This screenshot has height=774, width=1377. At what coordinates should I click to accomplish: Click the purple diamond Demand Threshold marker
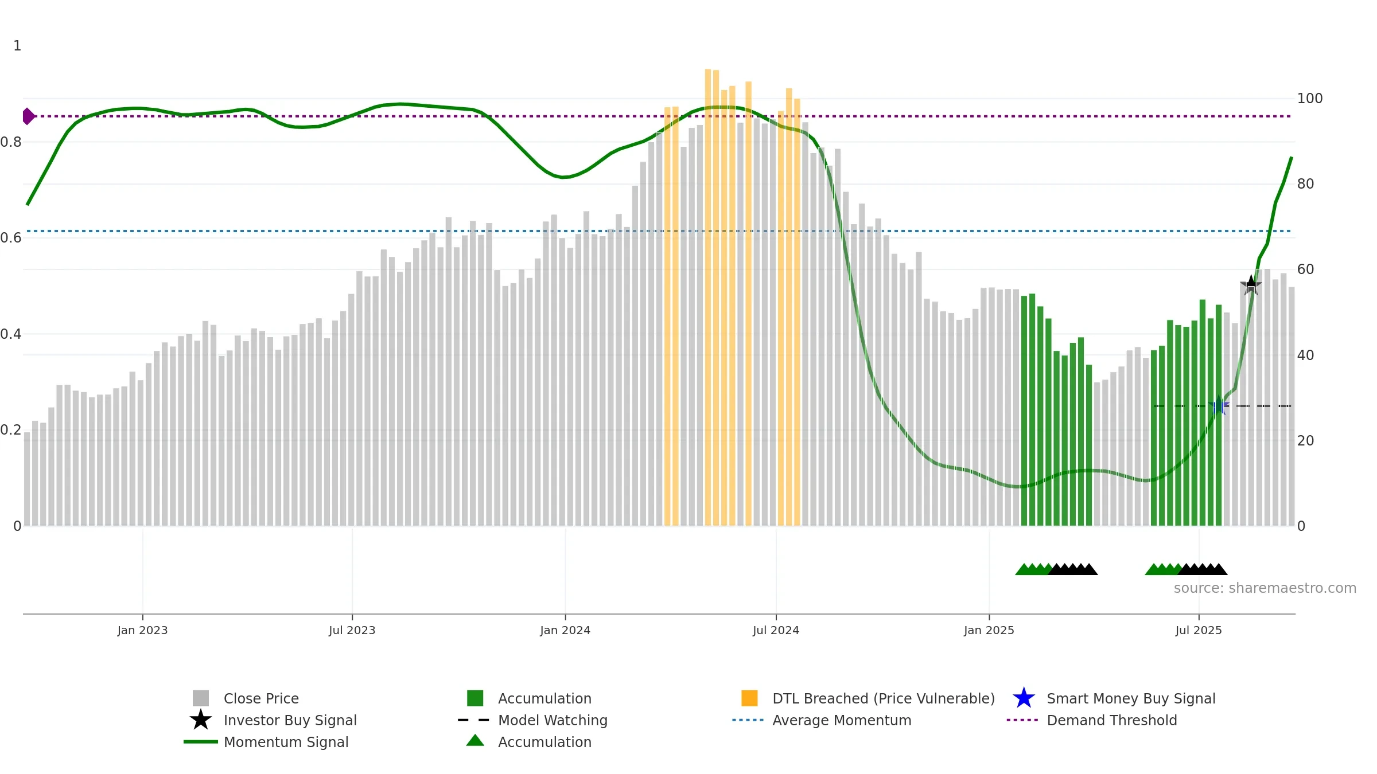[29, 116]
